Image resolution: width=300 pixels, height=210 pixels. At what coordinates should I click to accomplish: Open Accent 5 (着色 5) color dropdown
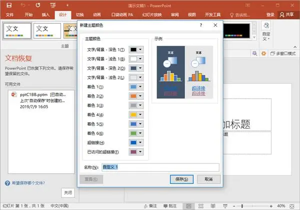pos(136,124)
